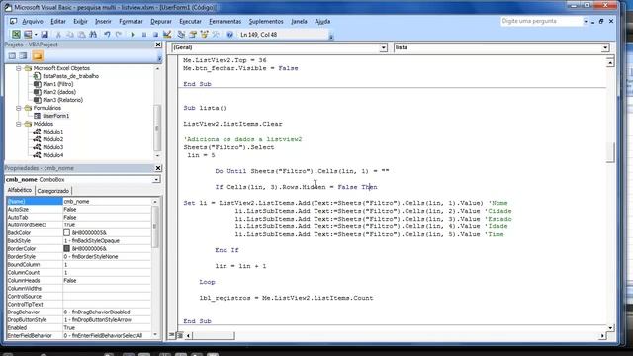Select Plan3 (Relatorio) in project tree

62,100
